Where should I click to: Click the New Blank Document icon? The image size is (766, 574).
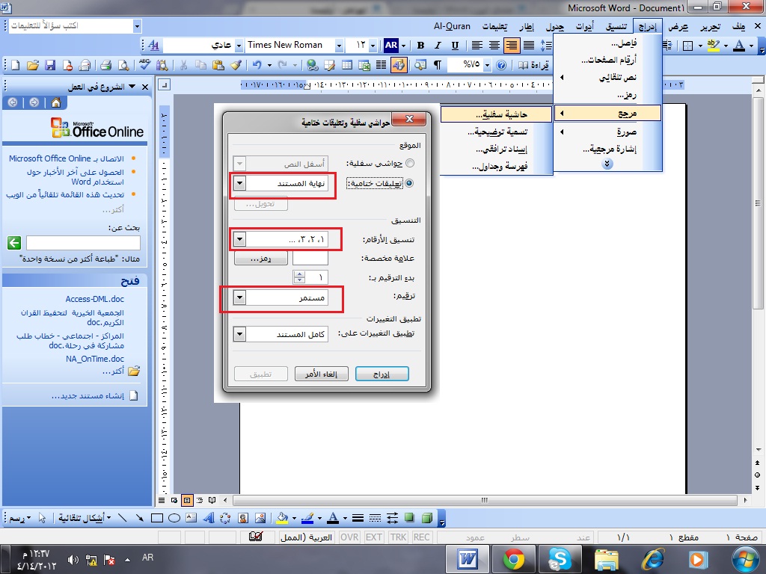(16, 65)
